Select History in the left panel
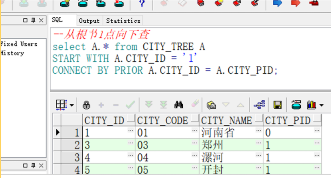 12,53
